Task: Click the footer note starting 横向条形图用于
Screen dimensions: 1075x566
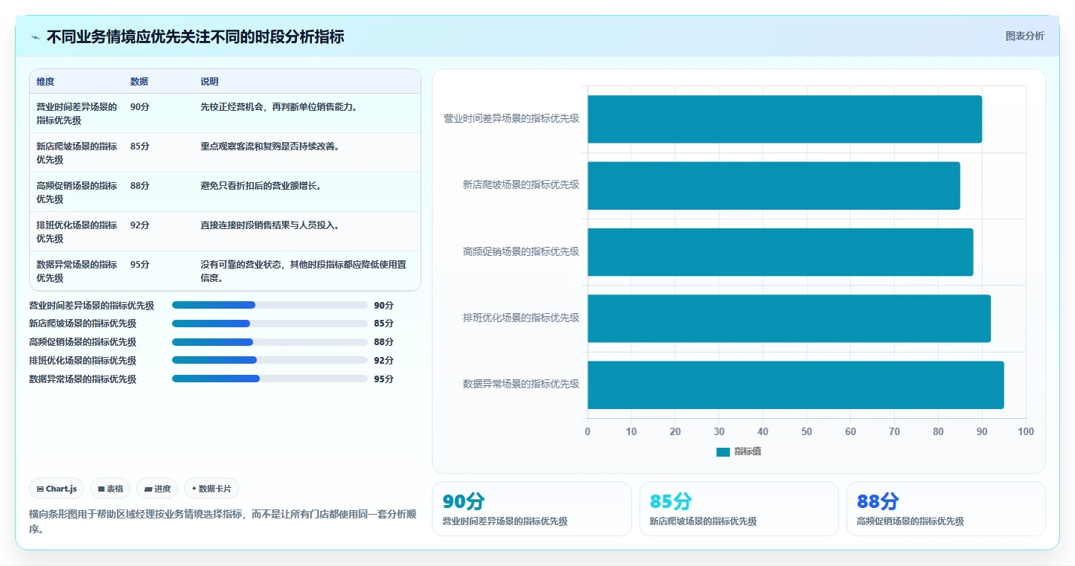Action: (x=223, y=521)
